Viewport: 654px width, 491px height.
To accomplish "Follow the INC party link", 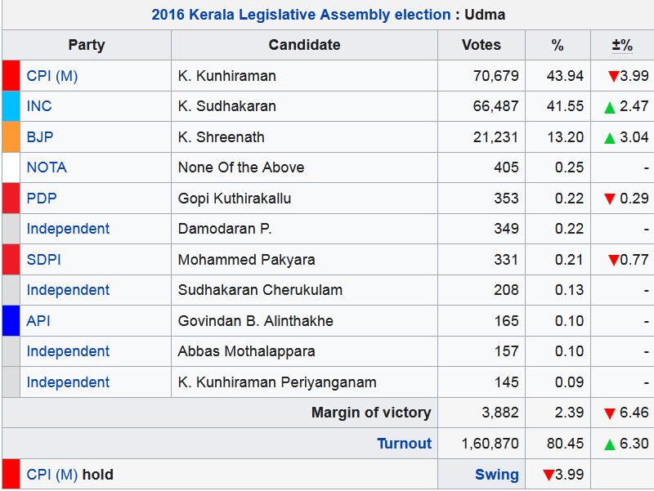I will (x=38, y=106).
